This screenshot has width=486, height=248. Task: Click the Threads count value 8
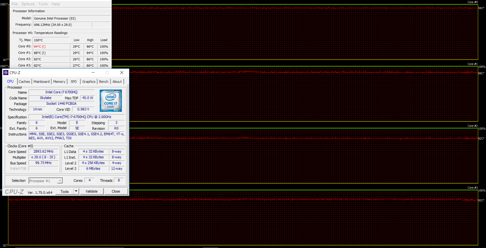click(x=119, y=180)
